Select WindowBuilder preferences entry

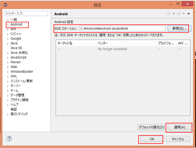pyautogui.click(x=22, y=72)
